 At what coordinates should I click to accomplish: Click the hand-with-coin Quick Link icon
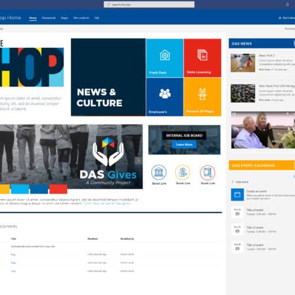(183, 172)
